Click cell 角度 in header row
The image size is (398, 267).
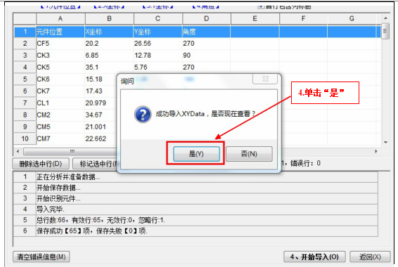[206, 32]
